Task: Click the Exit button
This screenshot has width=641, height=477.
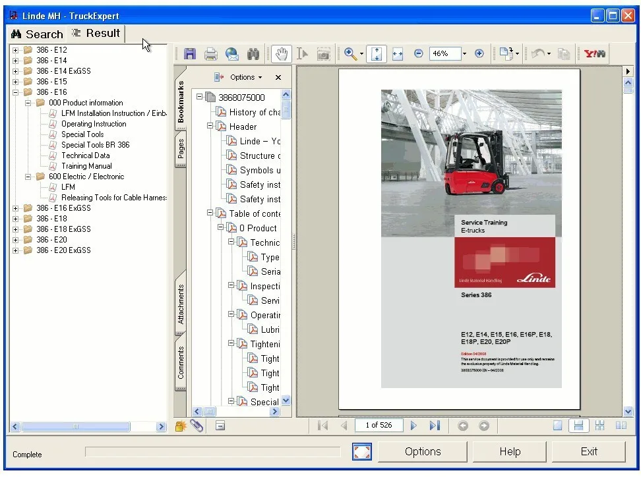Action: [589, 452]
